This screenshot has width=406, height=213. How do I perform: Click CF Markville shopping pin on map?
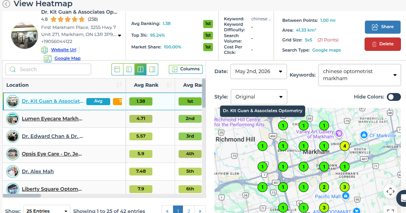[364, 135]
